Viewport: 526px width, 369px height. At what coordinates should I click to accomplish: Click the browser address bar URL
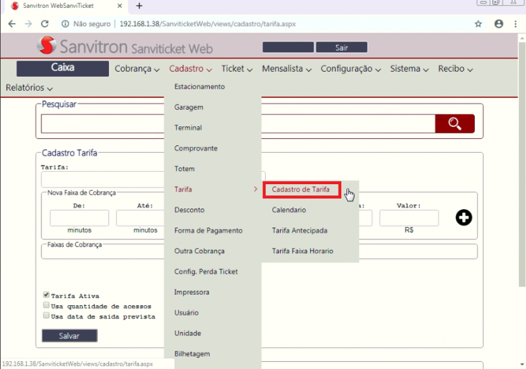tap(208, 24)
